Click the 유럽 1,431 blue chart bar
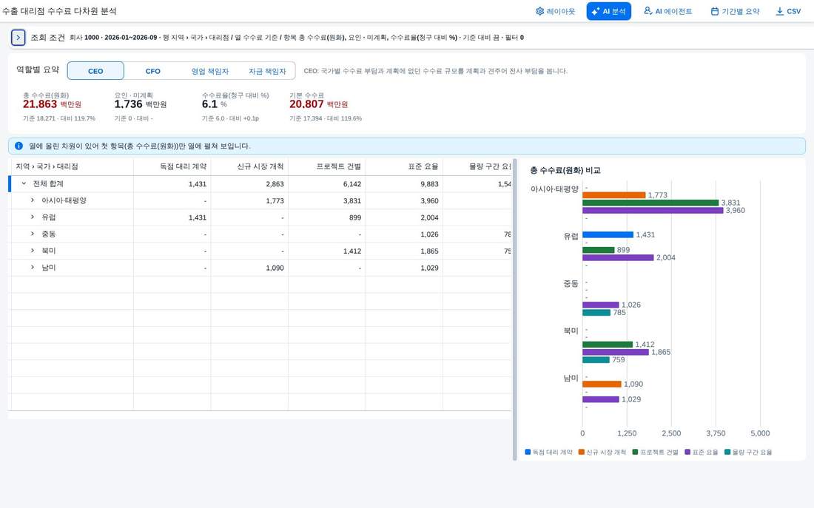Image resolution: width=814 pixels, height=508 pixels. (x=608, y=234)
